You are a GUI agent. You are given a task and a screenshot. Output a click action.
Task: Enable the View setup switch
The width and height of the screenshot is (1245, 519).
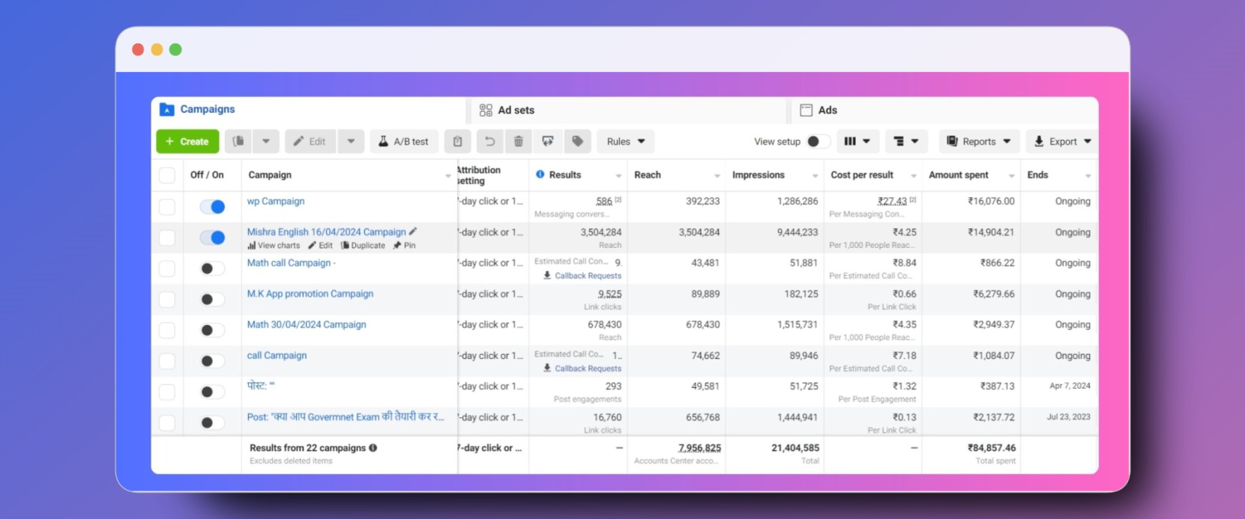(x=818, y=142)
